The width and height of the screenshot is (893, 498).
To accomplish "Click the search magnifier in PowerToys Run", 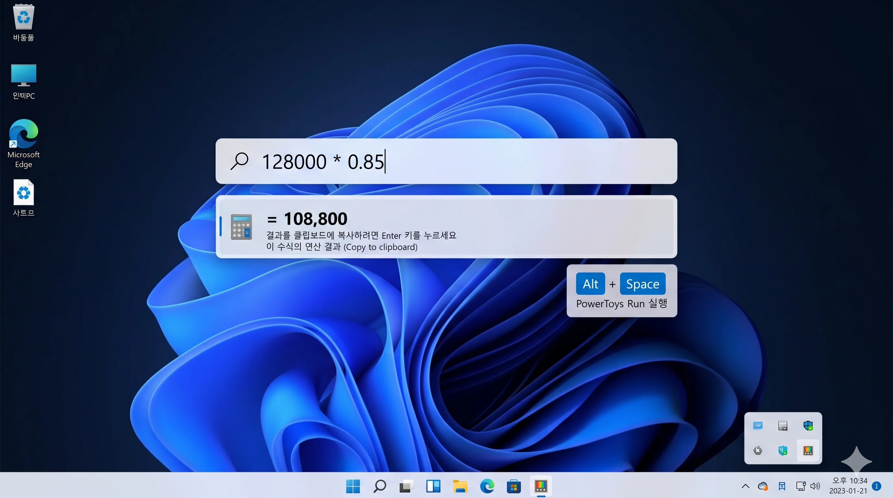I will point(239,161).
